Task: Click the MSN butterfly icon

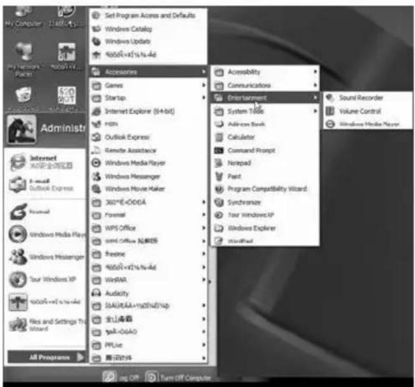Action: click(x=96, y=124)
